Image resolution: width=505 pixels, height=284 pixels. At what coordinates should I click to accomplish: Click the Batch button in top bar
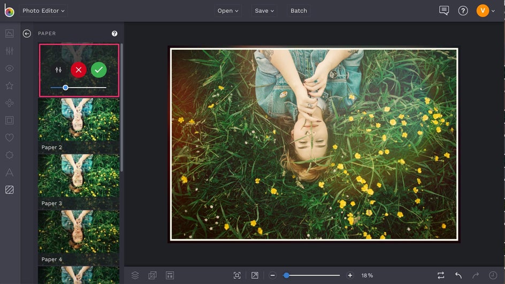click(299, 11)
